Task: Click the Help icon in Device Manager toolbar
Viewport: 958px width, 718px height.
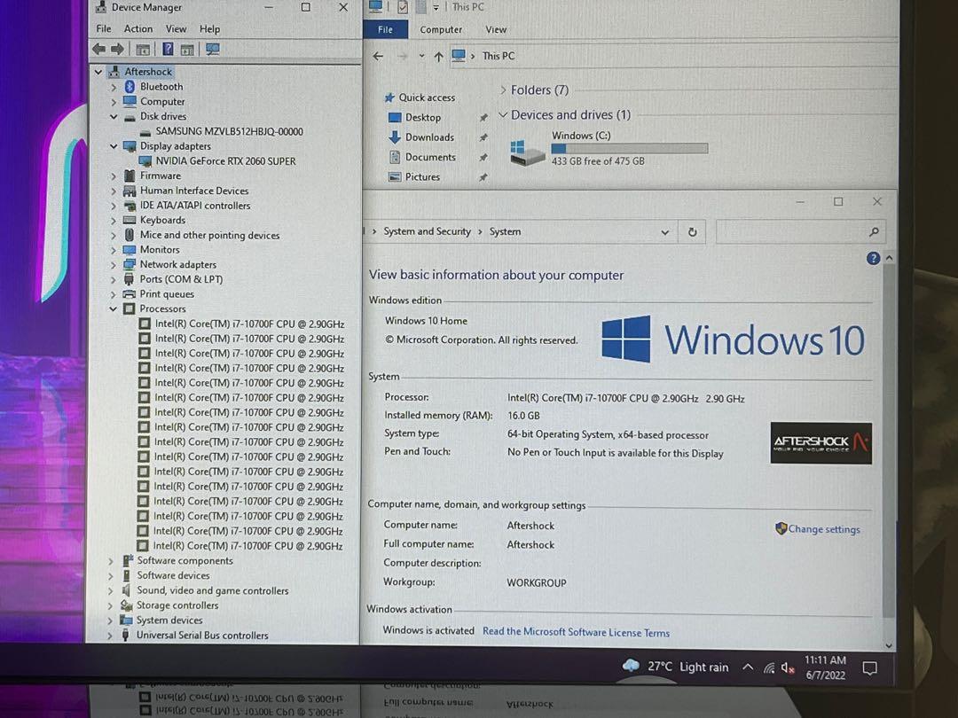Action: pos(167,50)
